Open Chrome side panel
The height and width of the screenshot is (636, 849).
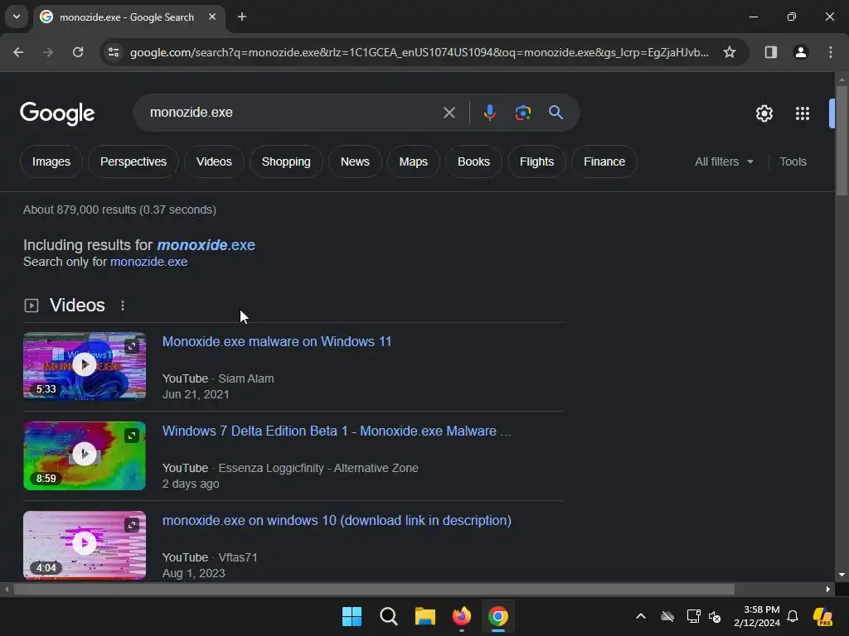(770, 52)
